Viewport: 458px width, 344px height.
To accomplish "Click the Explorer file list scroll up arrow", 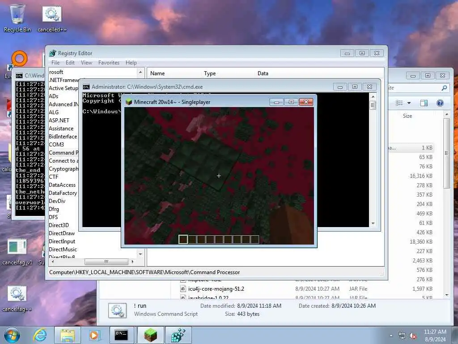I will [x=447, y=114].
